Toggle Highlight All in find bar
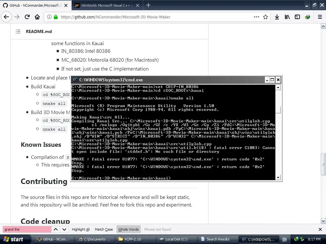 [x=81, y=229]
